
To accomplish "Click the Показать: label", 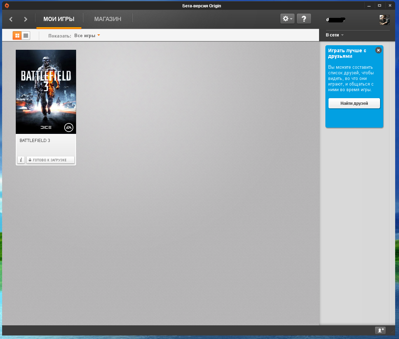I will pyautogui.click(x=60, y=36).
